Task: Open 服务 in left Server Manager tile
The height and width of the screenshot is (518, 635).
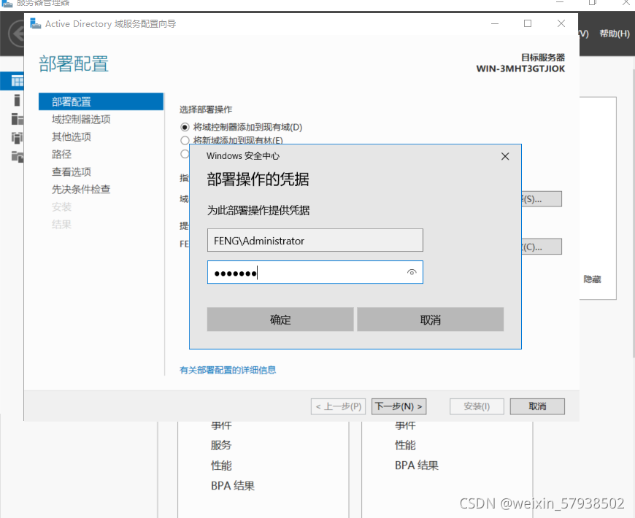Action: tap(221, 445)
